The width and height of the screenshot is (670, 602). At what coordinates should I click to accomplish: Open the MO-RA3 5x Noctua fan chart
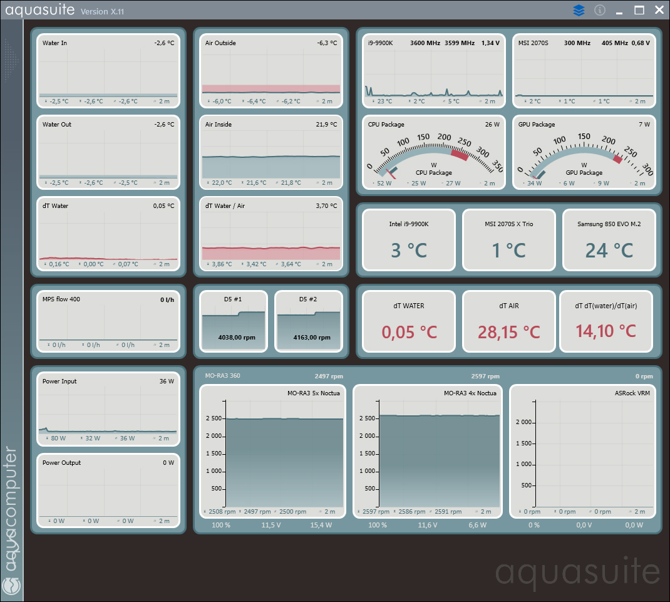[272, 452]
